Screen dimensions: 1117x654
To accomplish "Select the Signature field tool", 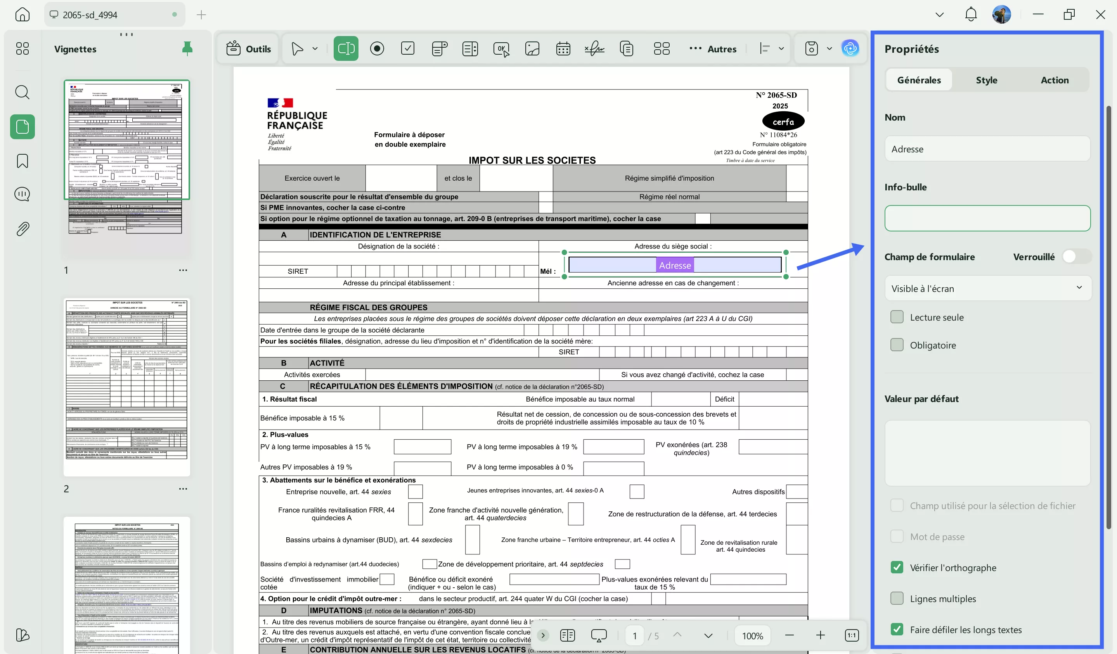I will click(594, 48).
